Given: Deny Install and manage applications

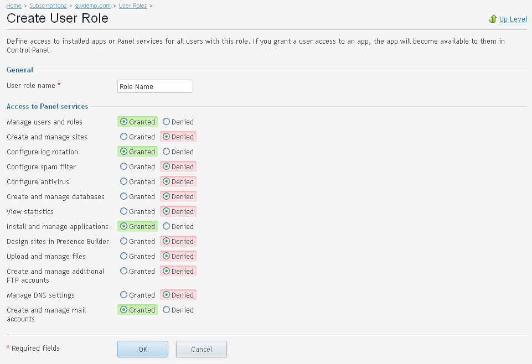Looking at the screenshot, I should 167,226.
